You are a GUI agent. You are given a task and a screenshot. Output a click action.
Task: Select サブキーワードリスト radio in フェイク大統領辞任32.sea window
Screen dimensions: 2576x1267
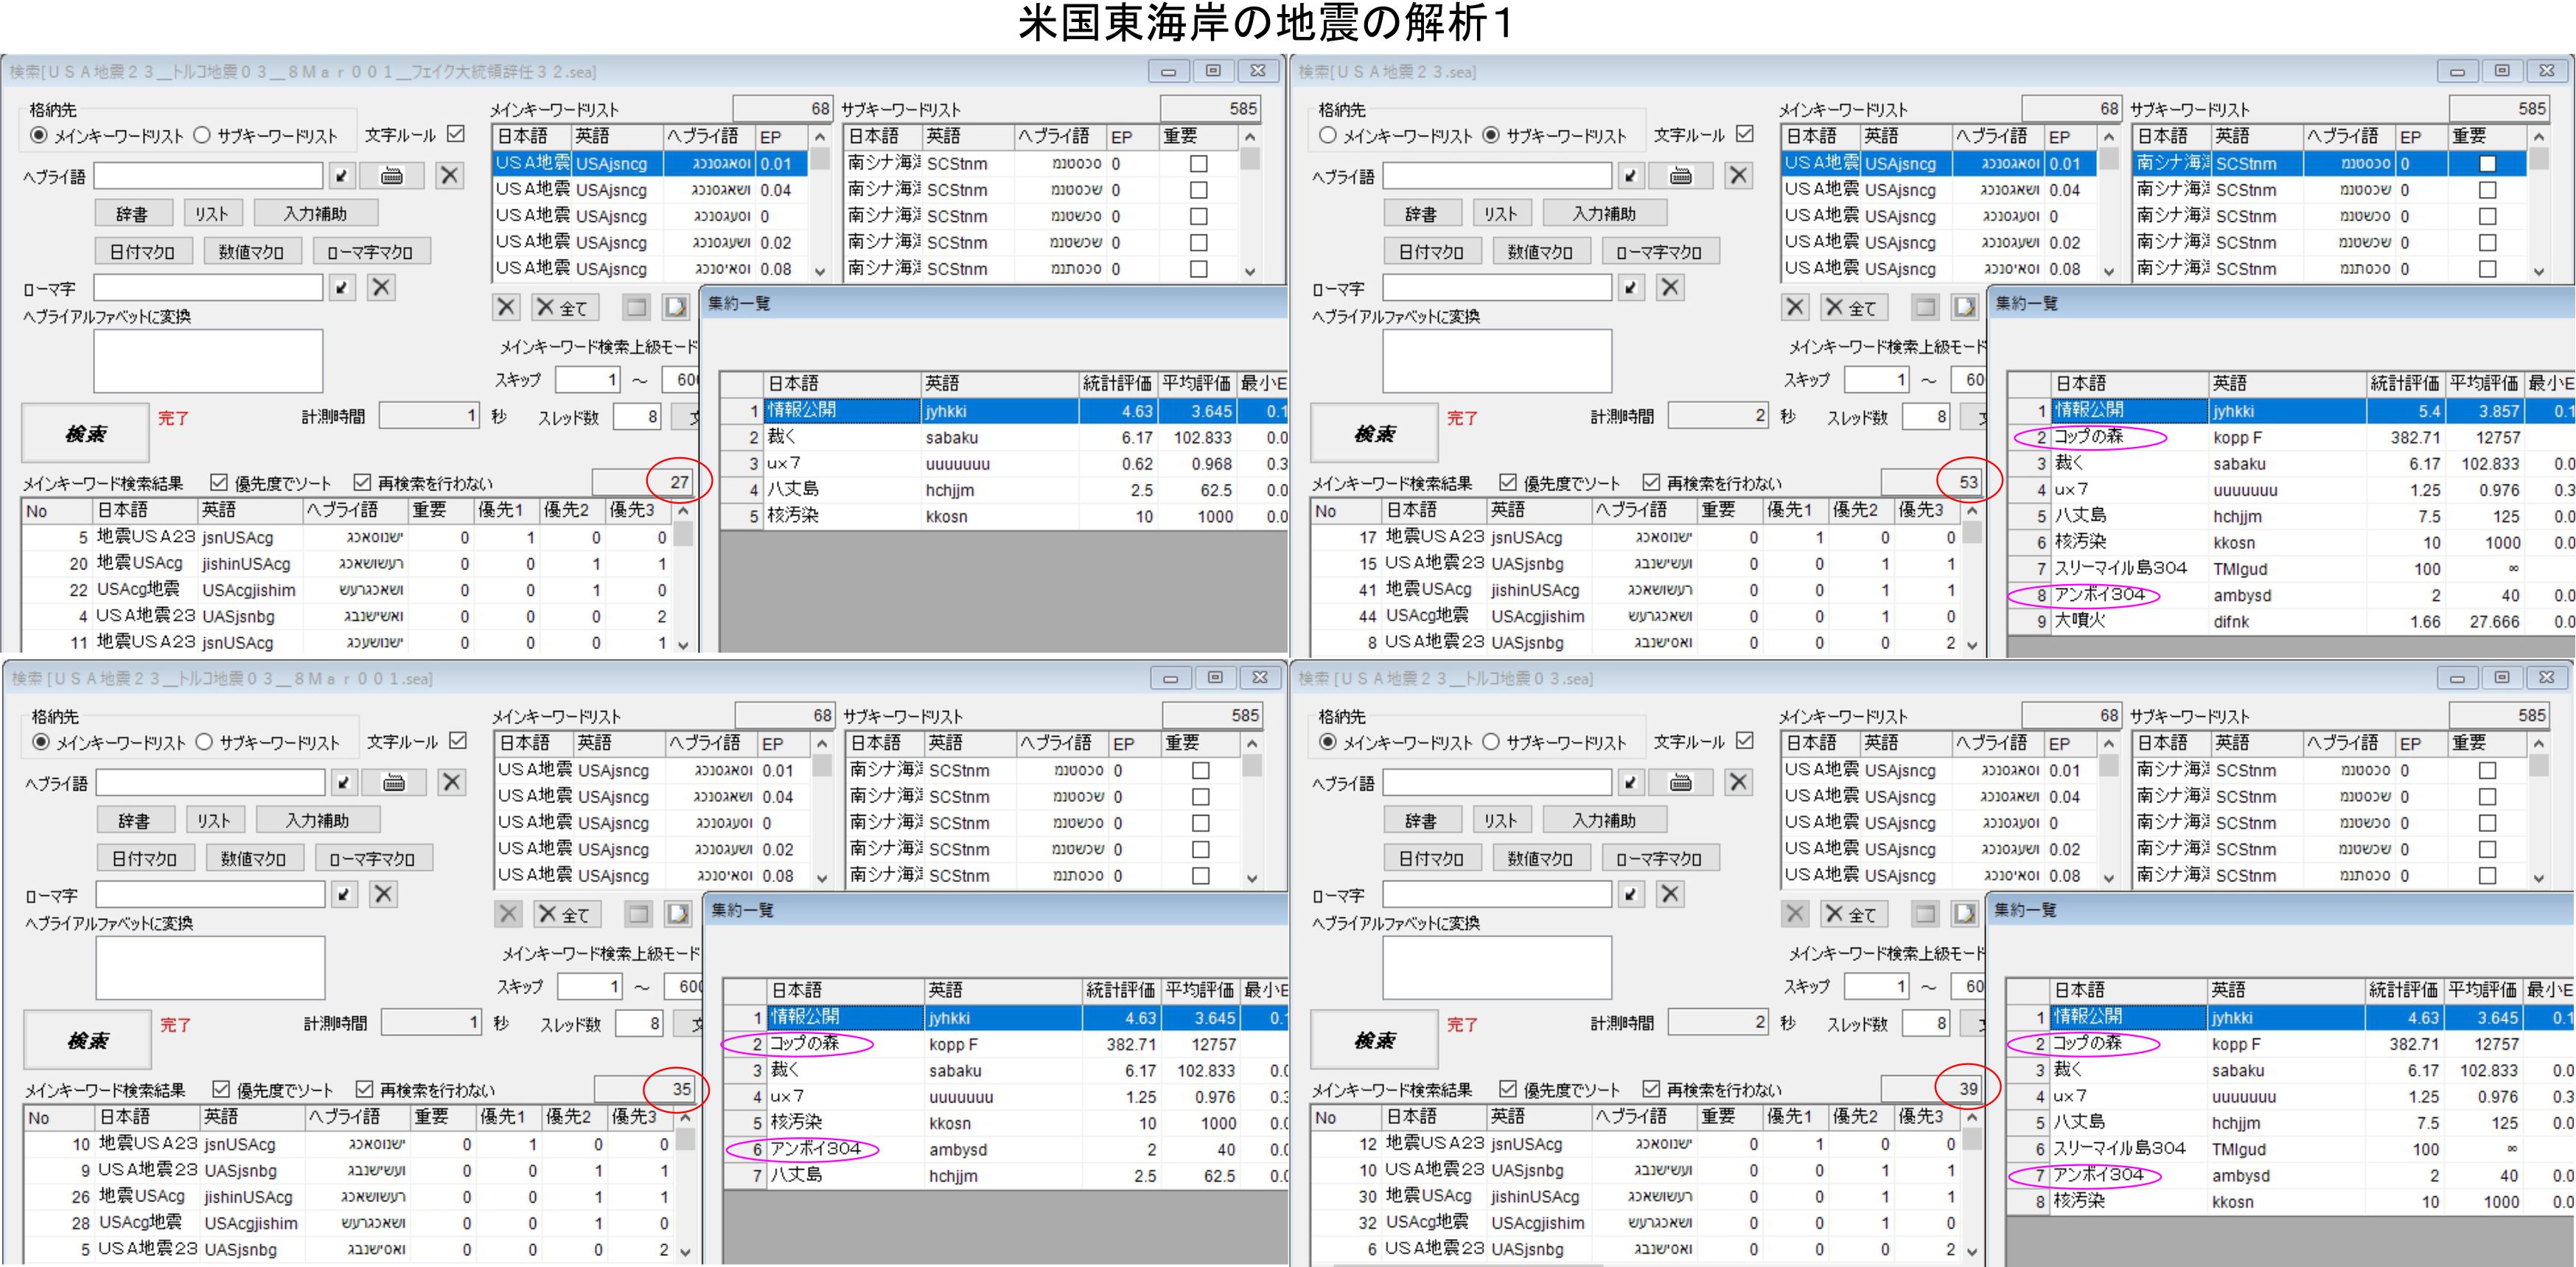pyautogui.click(x=202, y=135)
